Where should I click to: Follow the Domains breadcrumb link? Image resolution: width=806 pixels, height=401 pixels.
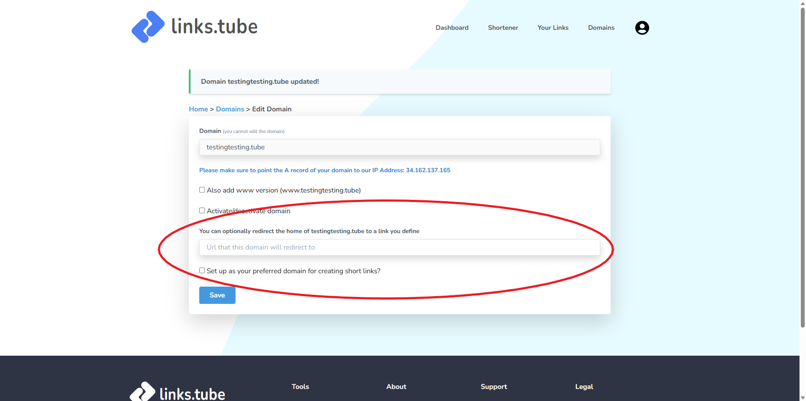point(230,109)
